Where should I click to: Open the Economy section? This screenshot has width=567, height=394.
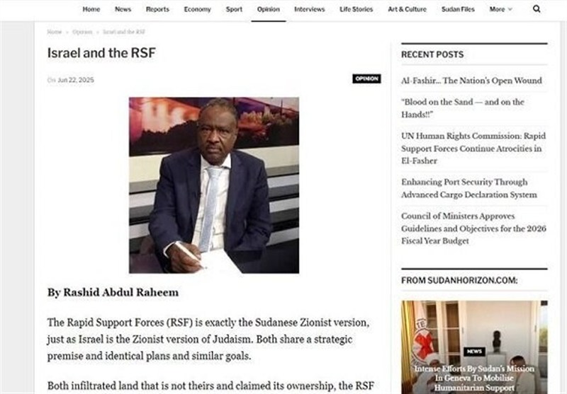coord(197,9)
